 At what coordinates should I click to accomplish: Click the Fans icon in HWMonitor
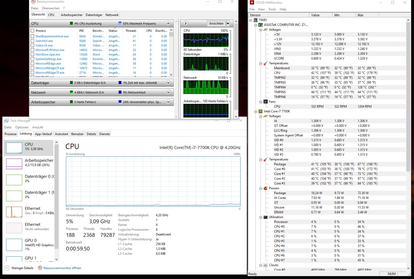[265, 102]
